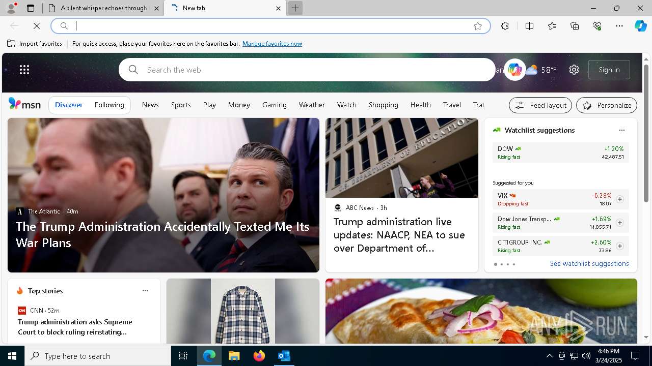The image size is (652, 366).
Task: Open the Sports category
Action: pyautogui.click(x=181, y=105)
